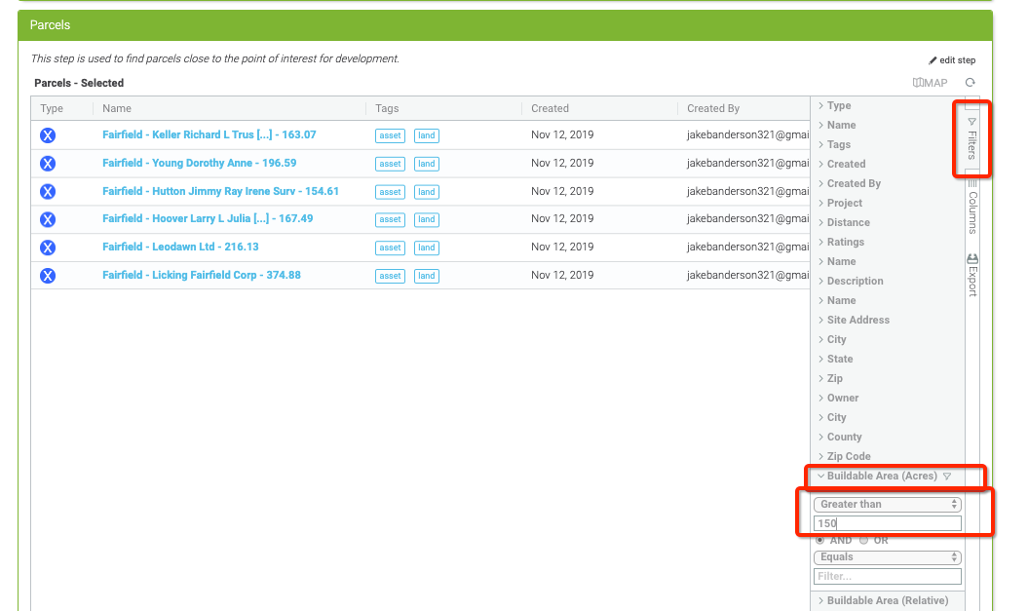
Task: Open the Equals condition dropdown
Action: pos(887,557)
